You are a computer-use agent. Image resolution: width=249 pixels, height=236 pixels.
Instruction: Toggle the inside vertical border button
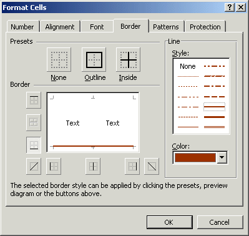click(93, 166)
